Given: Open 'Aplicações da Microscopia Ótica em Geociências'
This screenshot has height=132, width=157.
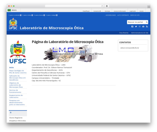Looking at the screenshot, I should pyautogui.click(x=18, y=78).
